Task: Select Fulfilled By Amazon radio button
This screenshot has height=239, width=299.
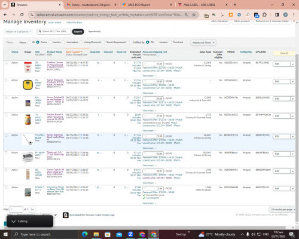Action: coord(156,42)
